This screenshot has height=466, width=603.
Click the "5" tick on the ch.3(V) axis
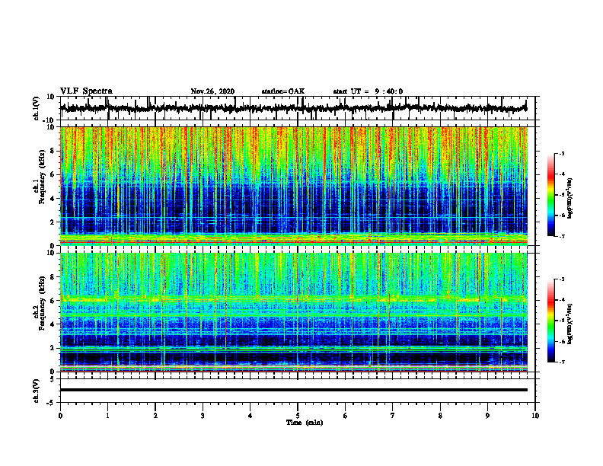(53, 379)
